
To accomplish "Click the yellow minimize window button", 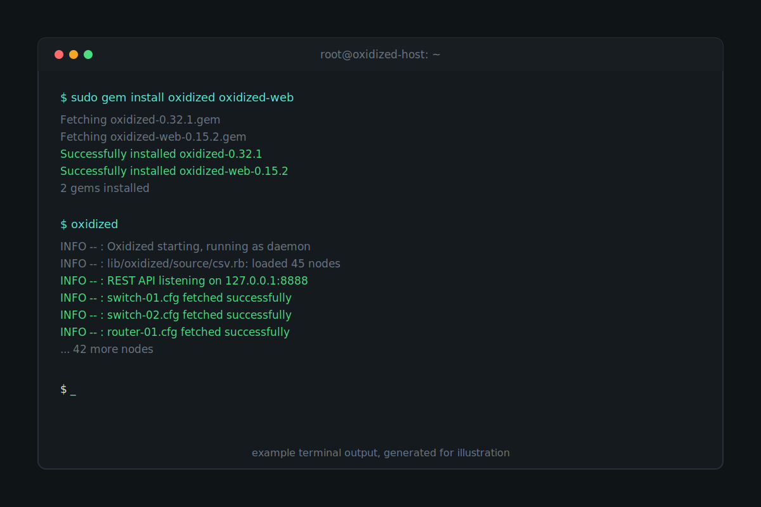I will tap(74, 55).
